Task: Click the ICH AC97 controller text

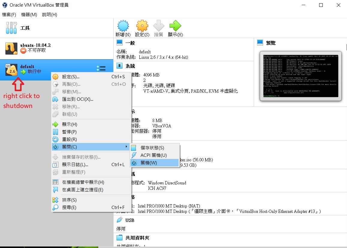Action: (x=157, y=188)
